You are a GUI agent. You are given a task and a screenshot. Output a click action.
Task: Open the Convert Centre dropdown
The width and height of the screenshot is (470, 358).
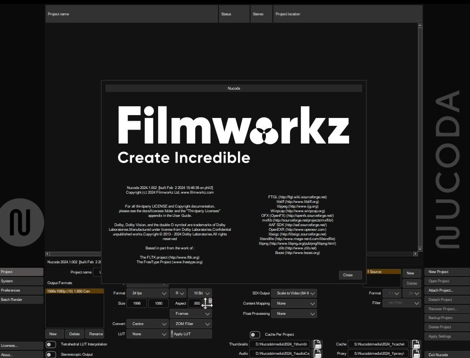click(147, 324)
